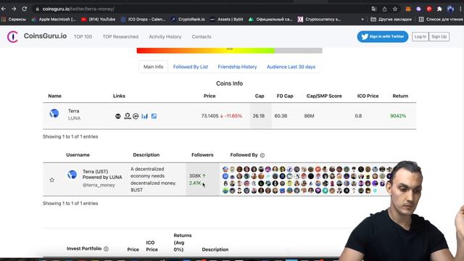Switch to the Followed By List tab
The image size is (464, 261).
pos(190,67)
